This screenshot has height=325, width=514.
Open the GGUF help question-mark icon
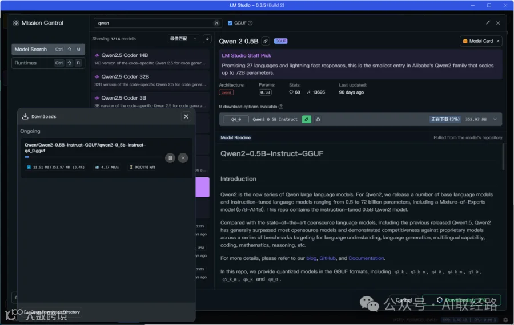[x=250, y=23]
